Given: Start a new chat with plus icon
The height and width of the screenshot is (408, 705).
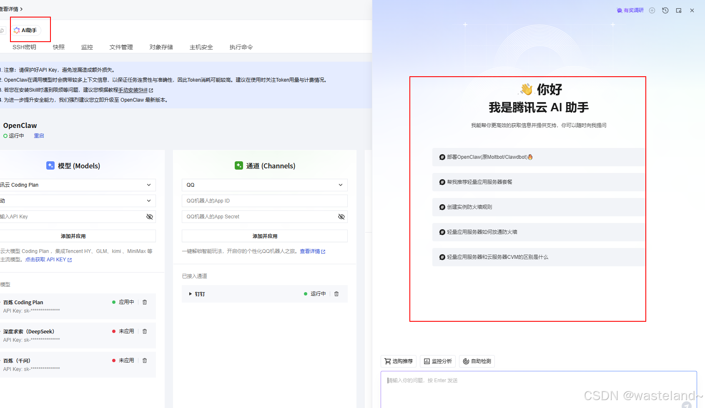Looking at the screenshot, I should coord(652,10).
